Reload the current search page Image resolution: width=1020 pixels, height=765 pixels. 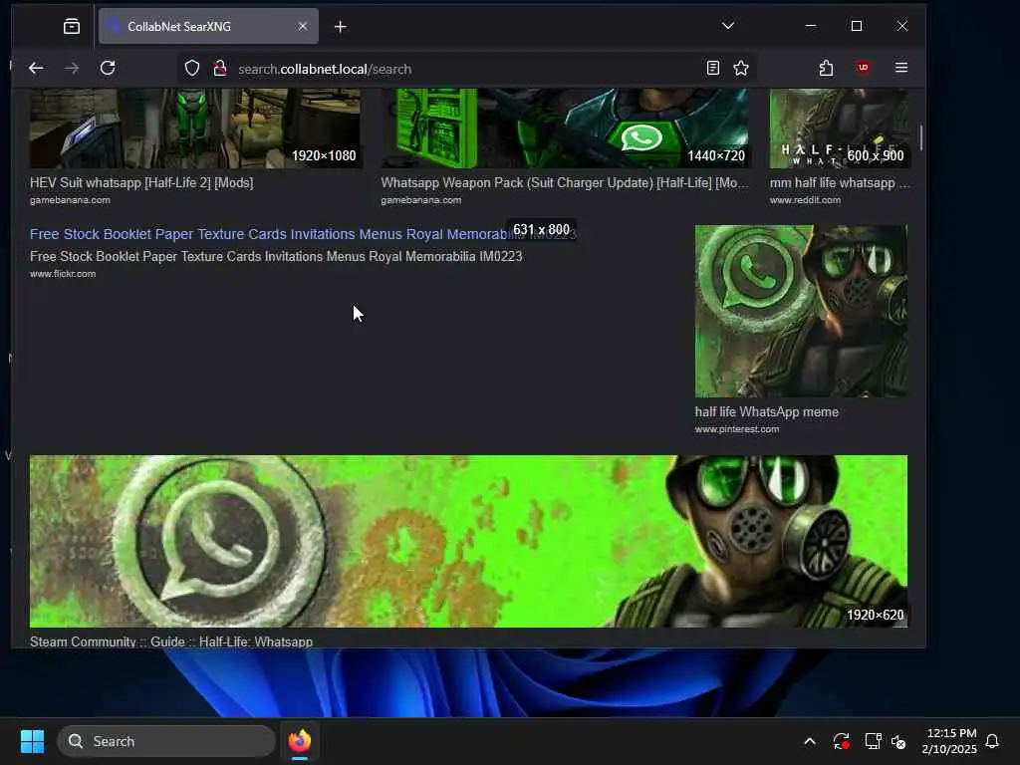pos(108,68)
